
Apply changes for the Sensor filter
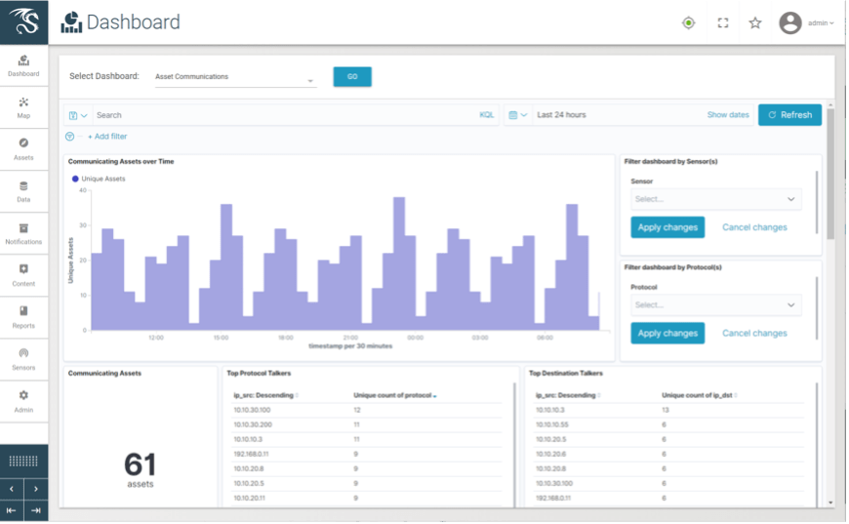point(667,227)
